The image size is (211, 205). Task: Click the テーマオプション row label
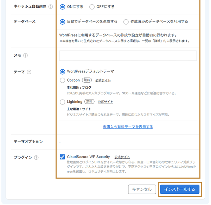pyautogui.click(x=28, y=141)
